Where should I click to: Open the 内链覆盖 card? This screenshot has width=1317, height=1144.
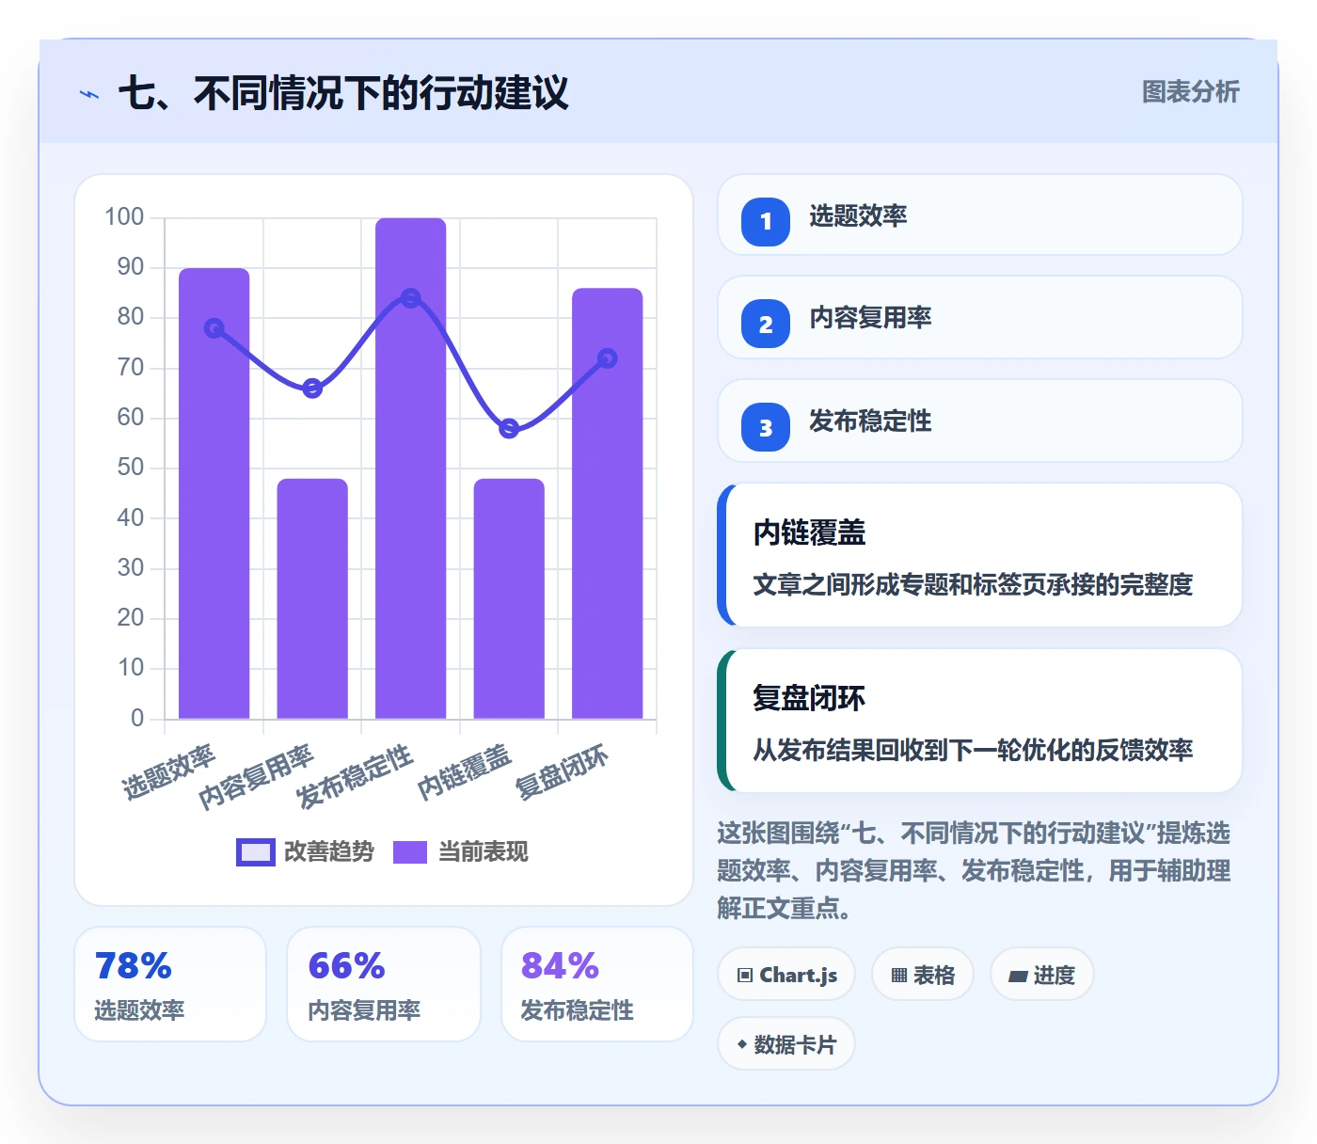coord(980,555)
